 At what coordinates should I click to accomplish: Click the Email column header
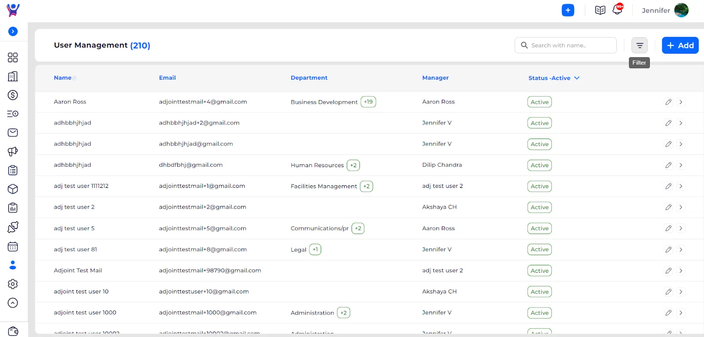[167, 78]
